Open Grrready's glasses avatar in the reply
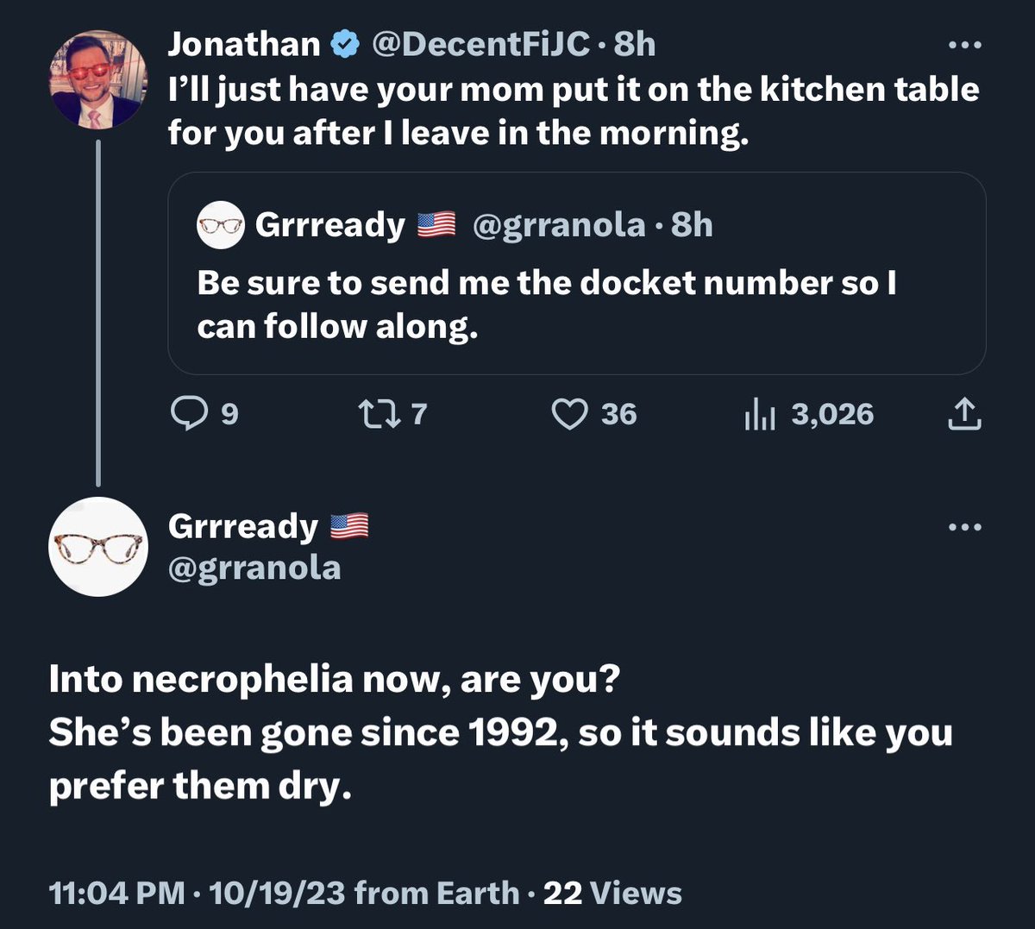The image size is (1035, 929). click(97, 547)
